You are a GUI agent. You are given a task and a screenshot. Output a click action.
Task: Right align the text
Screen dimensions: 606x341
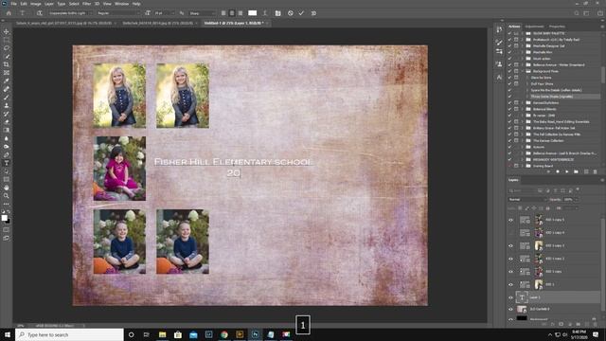[x=241, y=13]
